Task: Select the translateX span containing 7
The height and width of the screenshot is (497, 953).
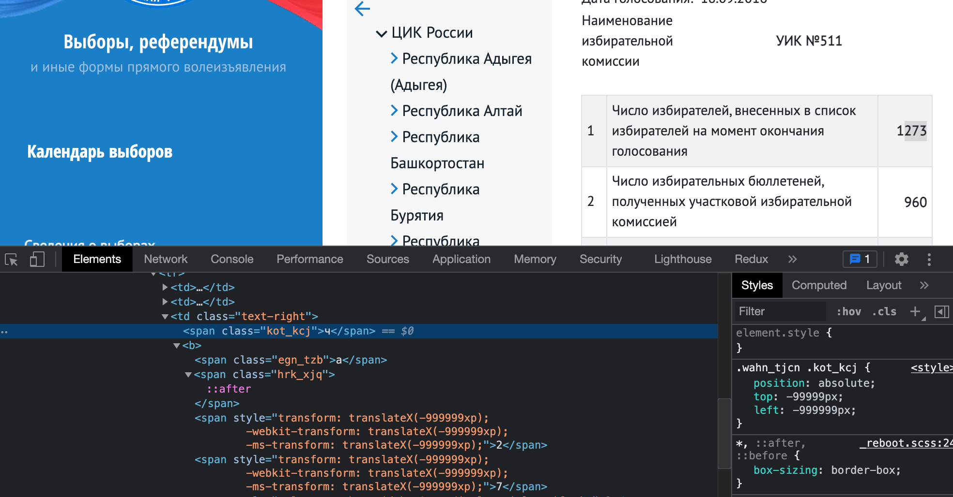Action: coord(371,473)
